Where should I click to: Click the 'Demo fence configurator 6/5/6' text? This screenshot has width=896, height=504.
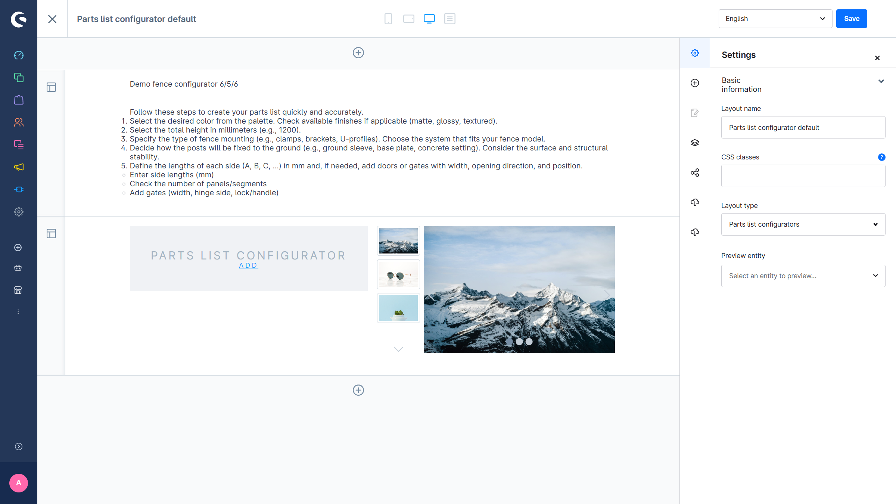184,84
